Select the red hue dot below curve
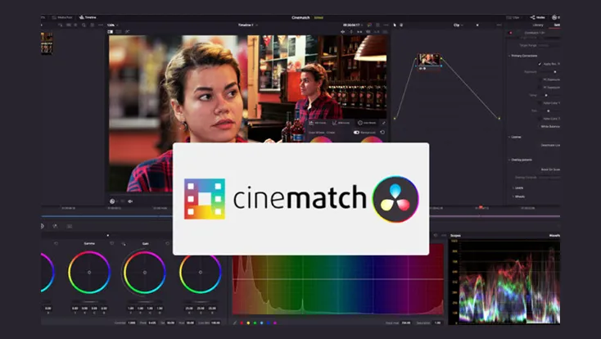The image size is (601, 339). (x=242, y=323)
